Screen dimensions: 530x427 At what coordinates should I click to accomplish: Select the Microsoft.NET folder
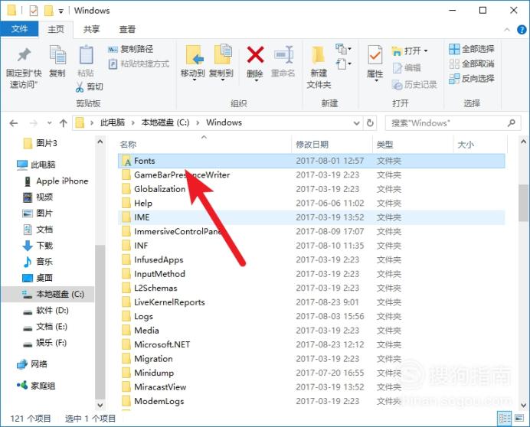point(311,344)
